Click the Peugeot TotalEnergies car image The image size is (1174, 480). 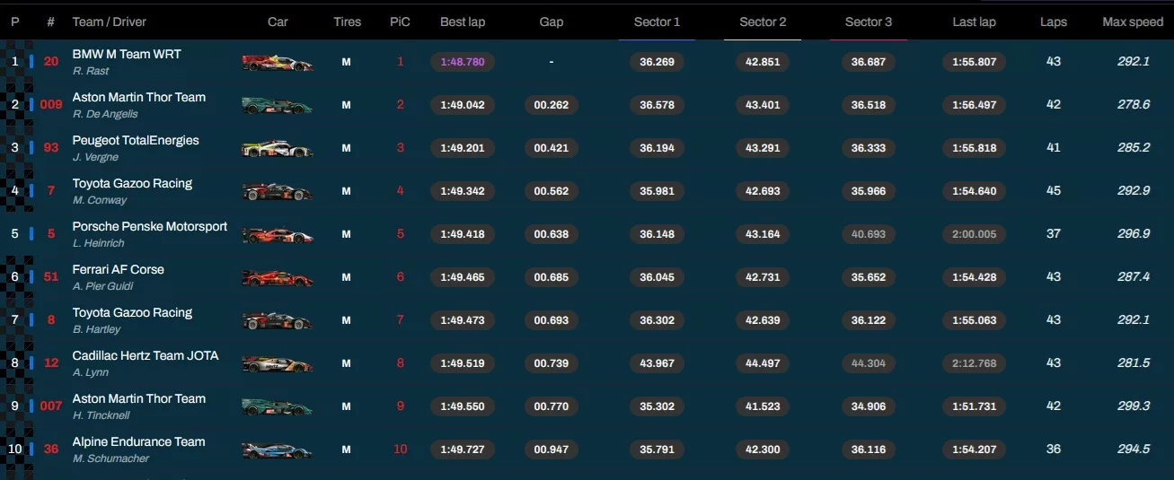pos(278,149)
